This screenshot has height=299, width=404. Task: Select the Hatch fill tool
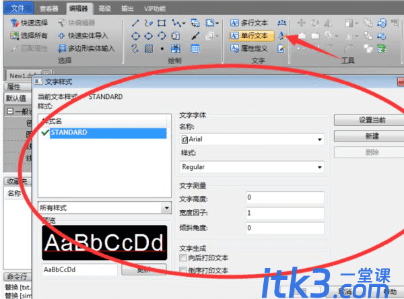coord(149,48)
